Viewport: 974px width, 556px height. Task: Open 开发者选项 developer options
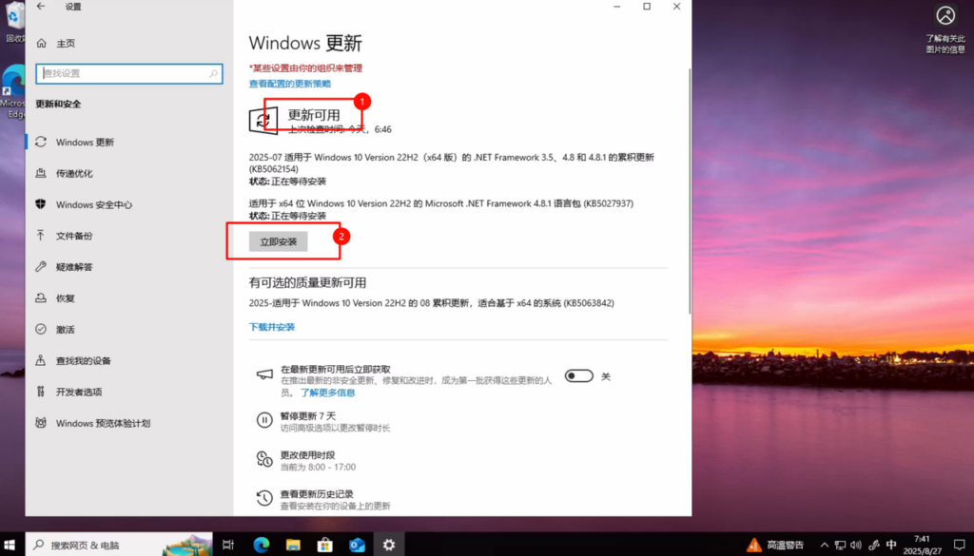pos(78,392)
